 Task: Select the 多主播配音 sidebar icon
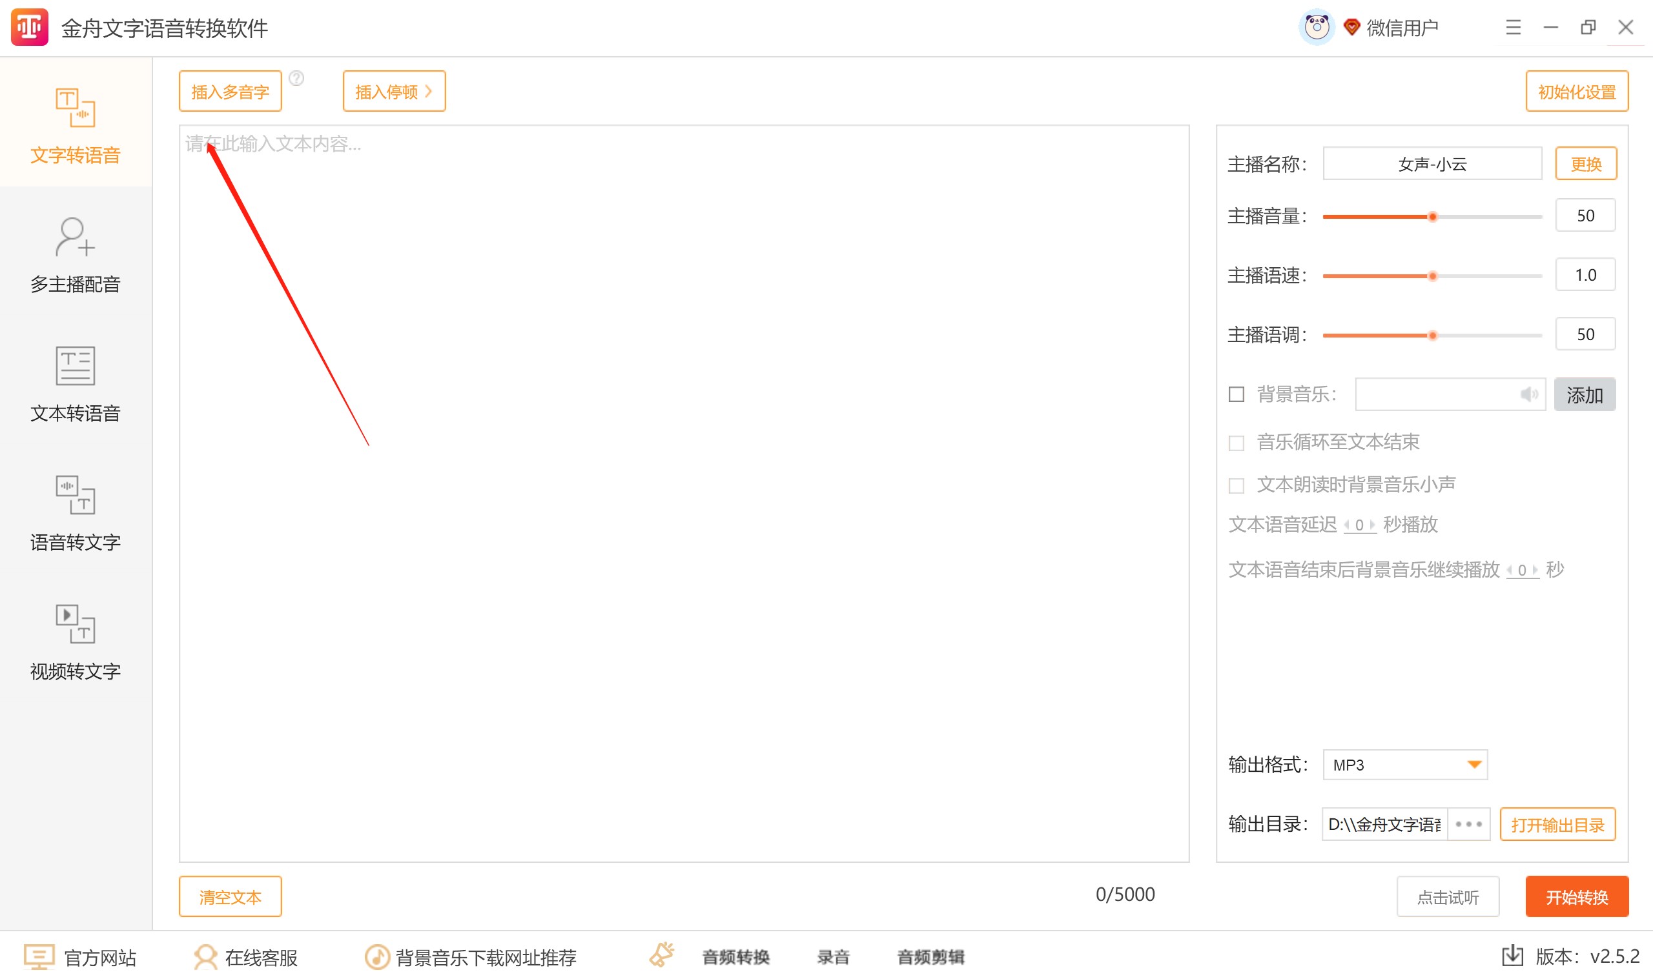(76, 237)
